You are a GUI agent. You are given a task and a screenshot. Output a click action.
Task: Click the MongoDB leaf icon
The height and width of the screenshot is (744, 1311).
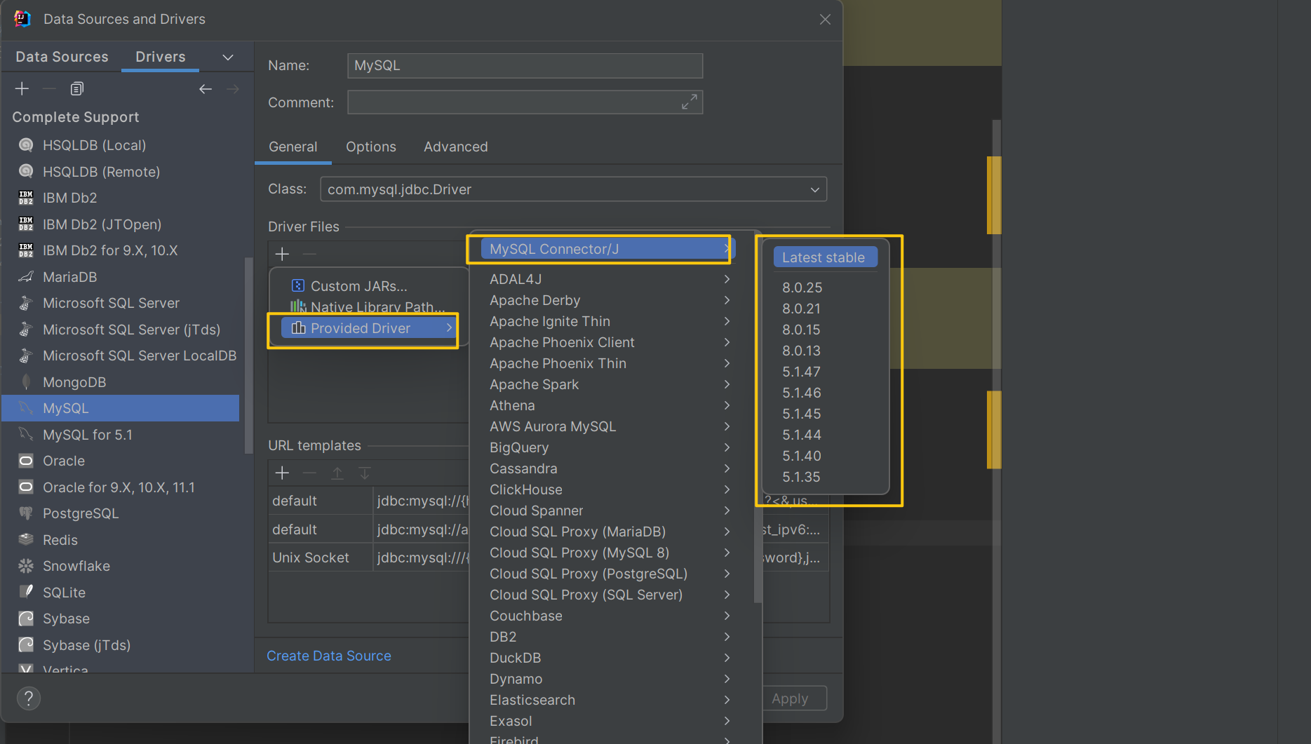tap(26, 382)
